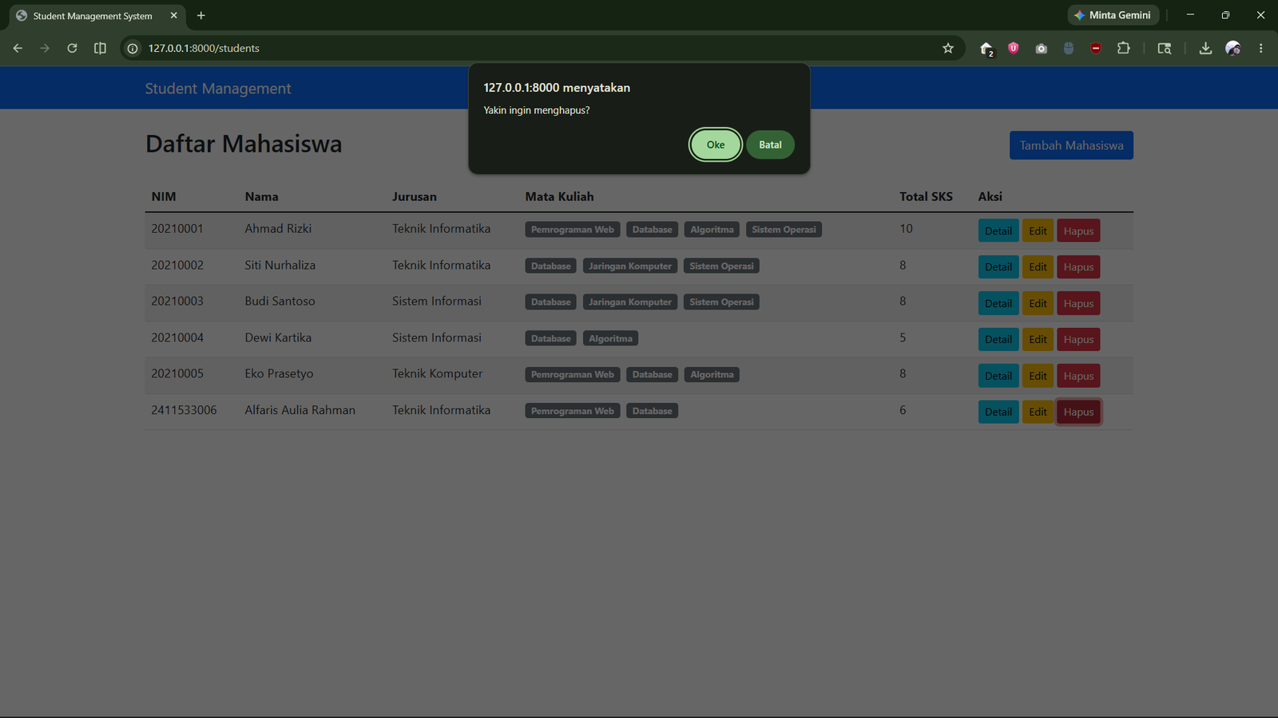Open Detail for Ahmad Rizki
The image size is (1278, 718).
998,231
